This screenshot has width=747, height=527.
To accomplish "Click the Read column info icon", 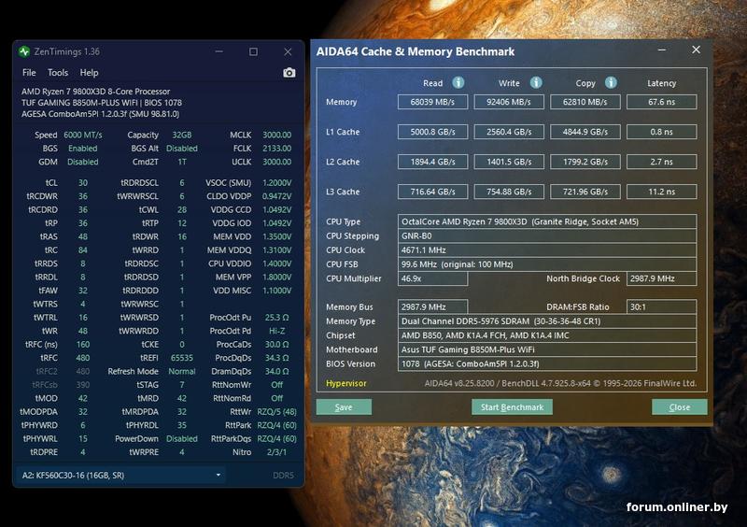I will pos(458,83).
